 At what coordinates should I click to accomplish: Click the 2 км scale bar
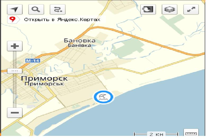156,134
